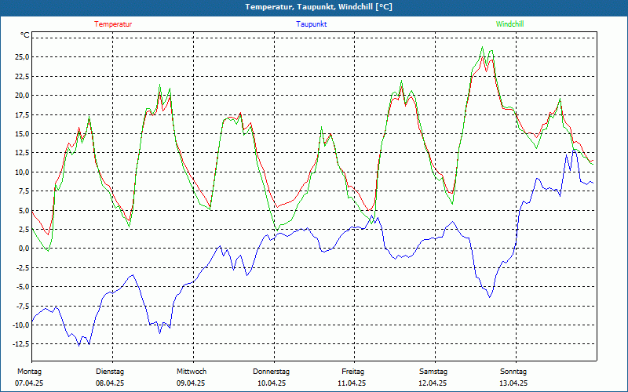Click the 20,0 y-axis value
This screenshot has width=628, height=392.
click(x=21, y=95)
